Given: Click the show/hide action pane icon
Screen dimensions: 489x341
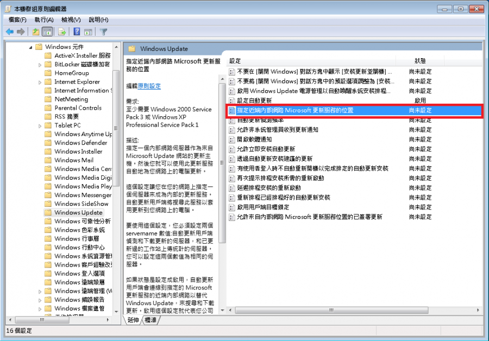Looking at the screenshot, I should (x=88, y=31).
